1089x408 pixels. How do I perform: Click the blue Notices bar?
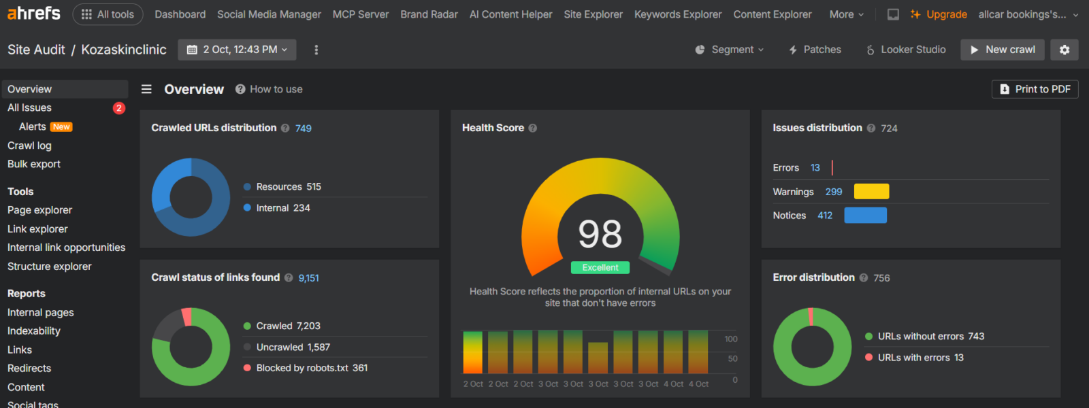tap(866, 216)
